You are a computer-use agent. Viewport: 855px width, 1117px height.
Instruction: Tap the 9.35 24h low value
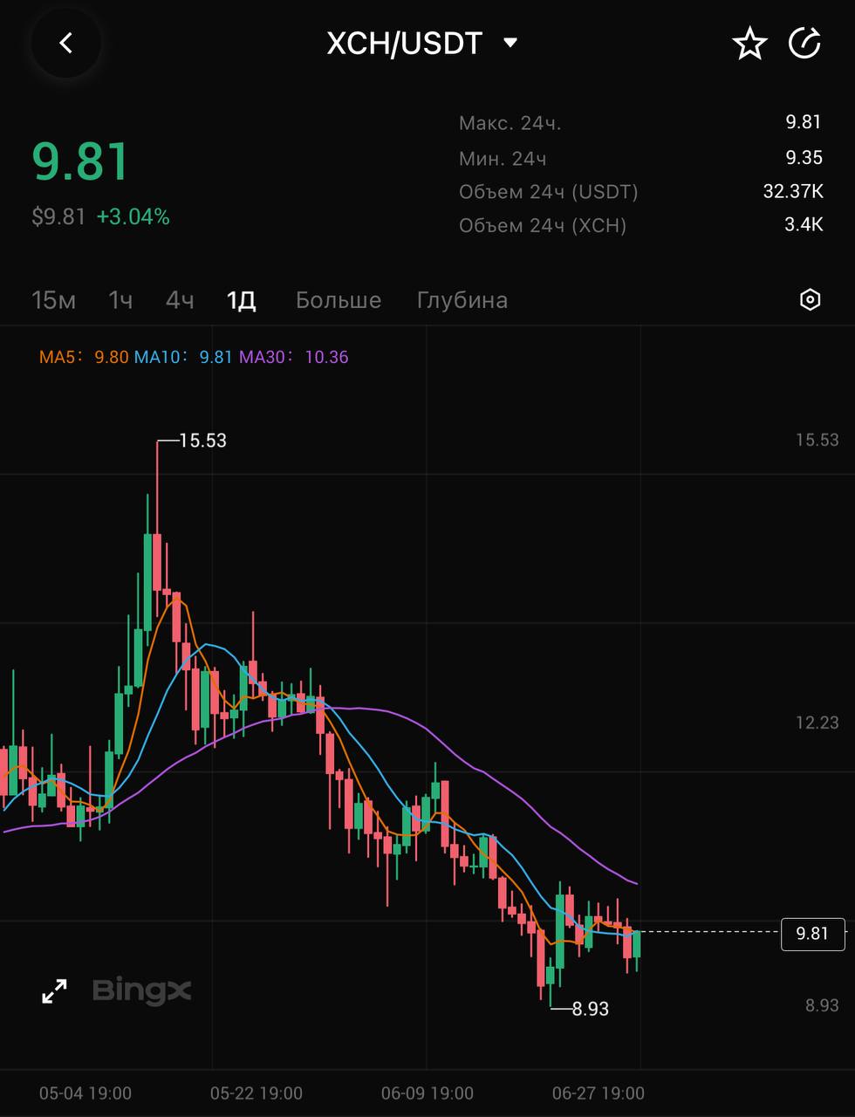804,157
